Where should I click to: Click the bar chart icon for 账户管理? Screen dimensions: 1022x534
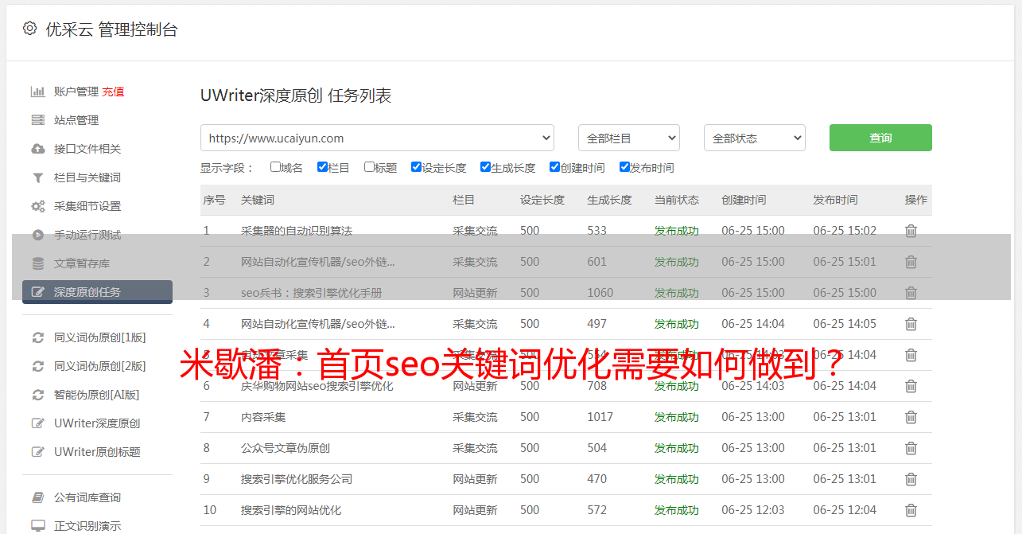coord(37,92)
